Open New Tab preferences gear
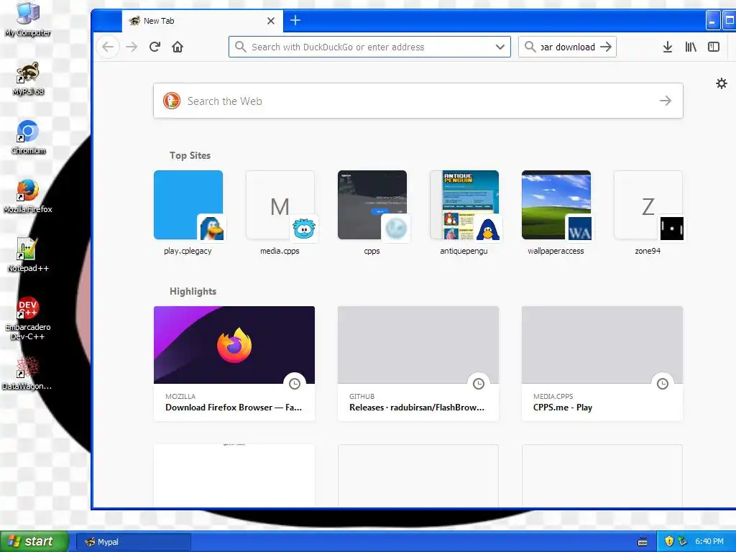Viewport: 736px width, 552px height. click(722, 83)
